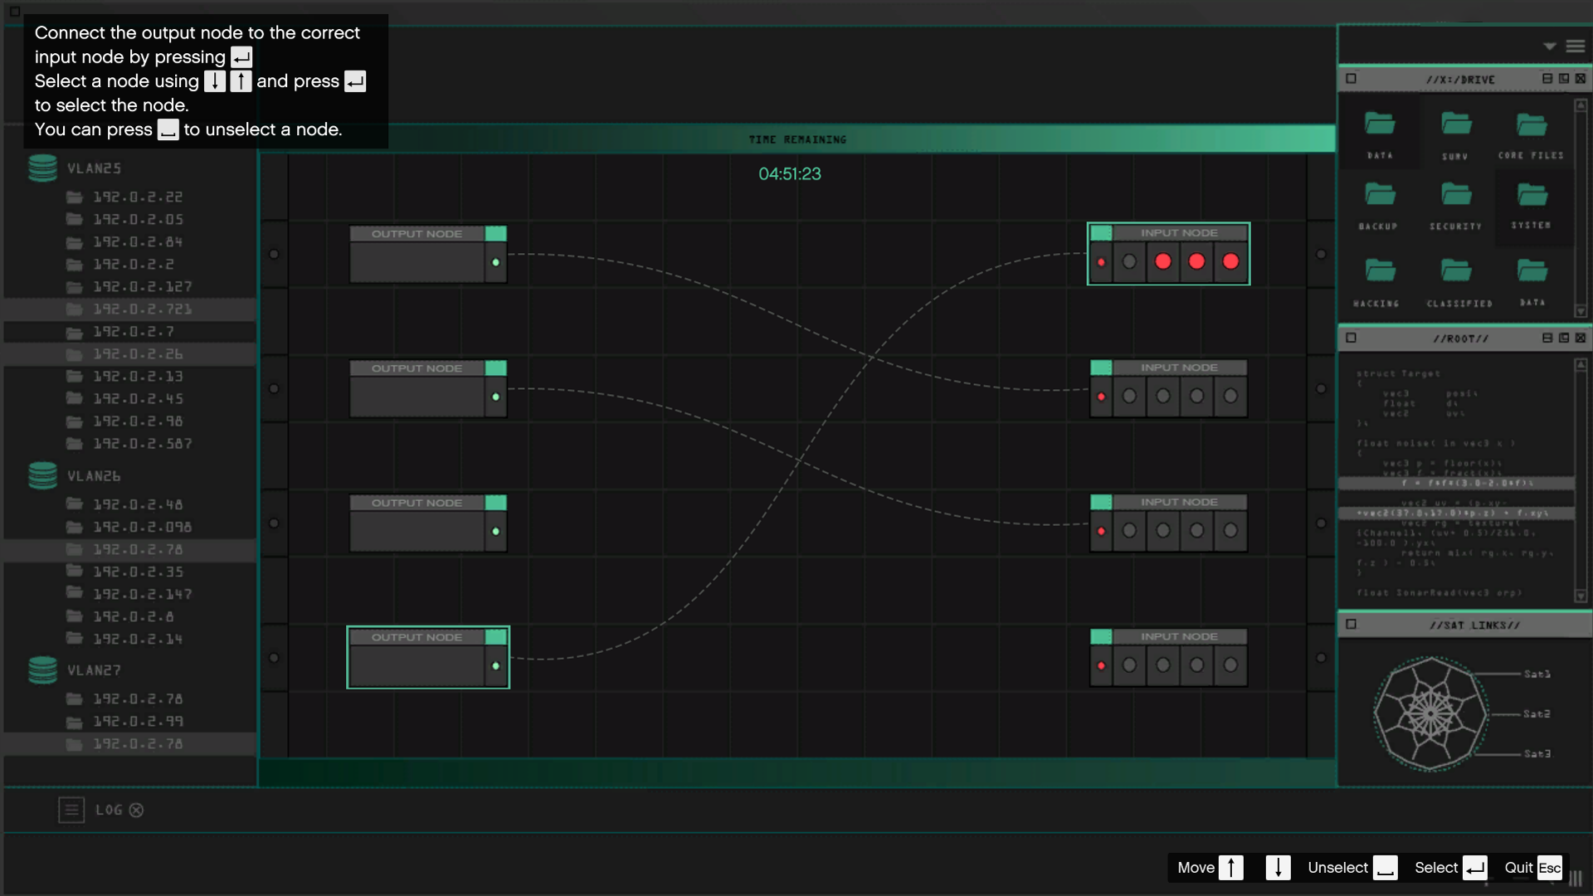The width and height of the screenshot is (1593, 896).
Task: Click the folder icon beside 192.0.2.098
Action: tap(75, 527)
